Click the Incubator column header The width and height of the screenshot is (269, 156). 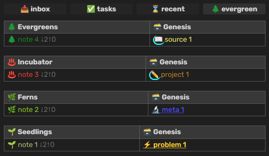[x=35, y=62]
